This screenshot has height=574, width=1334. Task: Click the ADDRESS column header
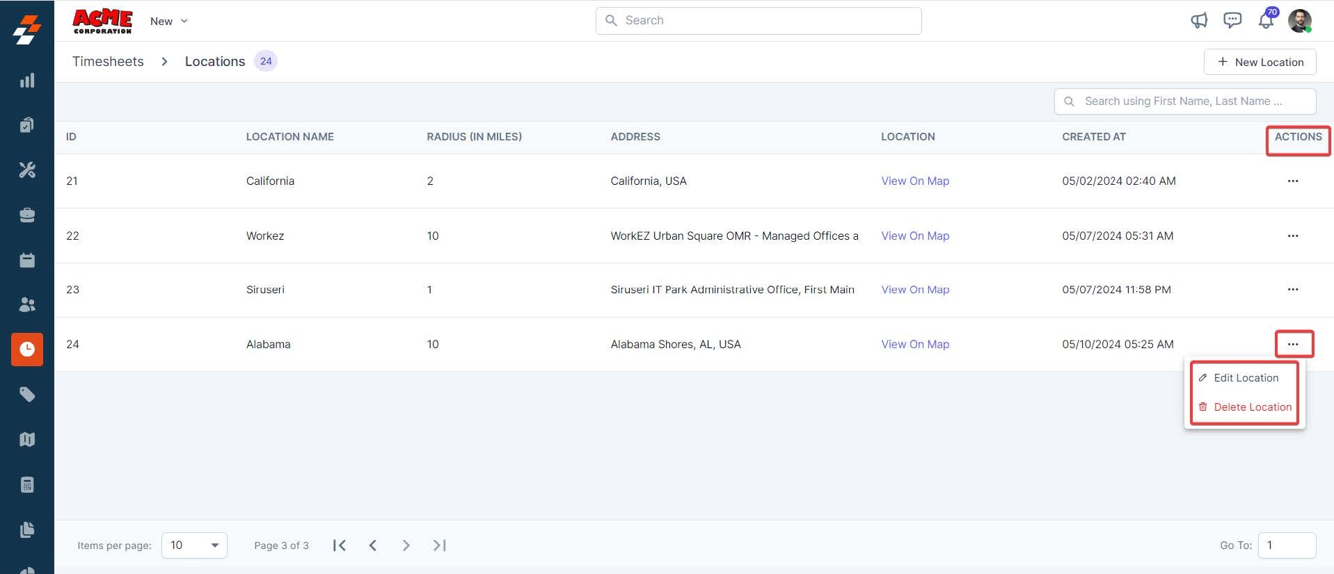[635, 137]
